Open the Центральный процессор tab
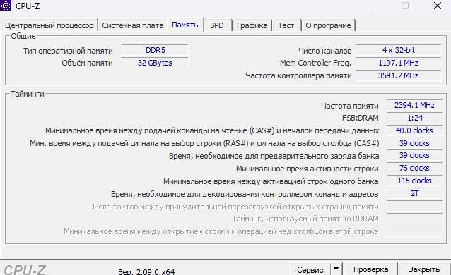This screenshot has width=451, height=275. coord(49,25)
